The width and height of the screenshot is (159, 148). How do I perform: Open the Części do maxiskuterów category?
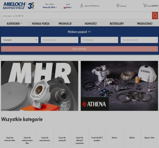click(x=45, y=139)
